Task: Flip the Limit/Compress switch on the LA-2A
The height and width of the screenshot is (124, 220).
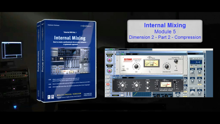Action: tap(123, 69)
